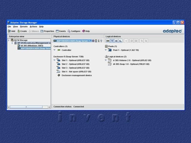Screen dimensions: 191x143
Task: Open the Events viewer from toolbar
Action: [x=61, y=31]
